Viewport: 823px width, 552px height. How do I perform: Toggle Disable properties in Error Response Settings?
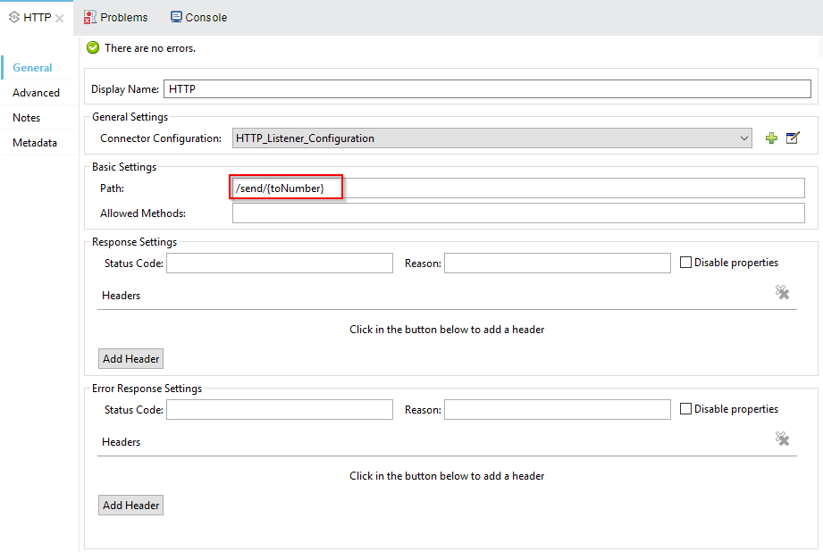pos(685,409)
